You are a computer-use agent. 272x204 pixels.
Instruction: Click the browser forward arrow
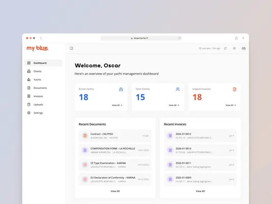coord(46,38)
